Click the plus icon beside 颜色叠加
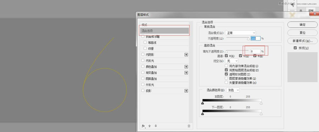The height and width of the screenshot is (132, 319). tap(186, 67)
